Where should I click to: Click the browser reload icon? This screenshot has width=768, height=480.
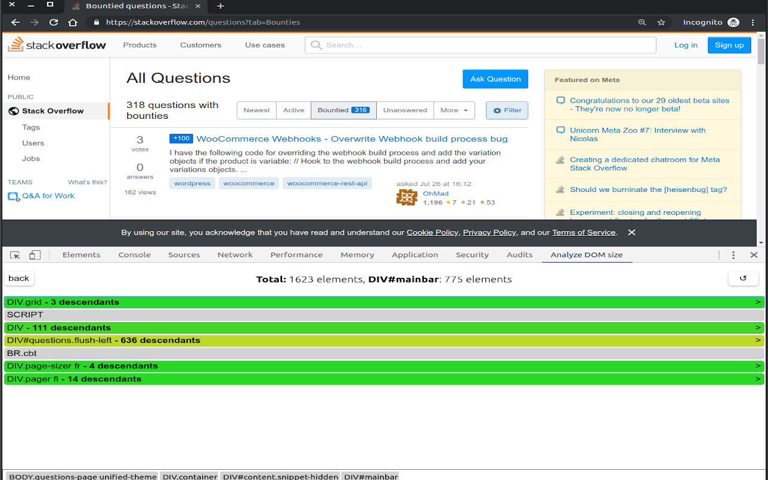coord(53,22)
